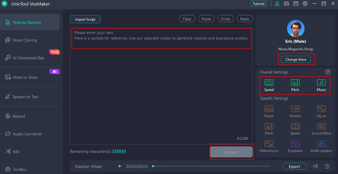Click the help question mark icon
This screenshot has height=174, width=338.
click(x=328, y=72)
